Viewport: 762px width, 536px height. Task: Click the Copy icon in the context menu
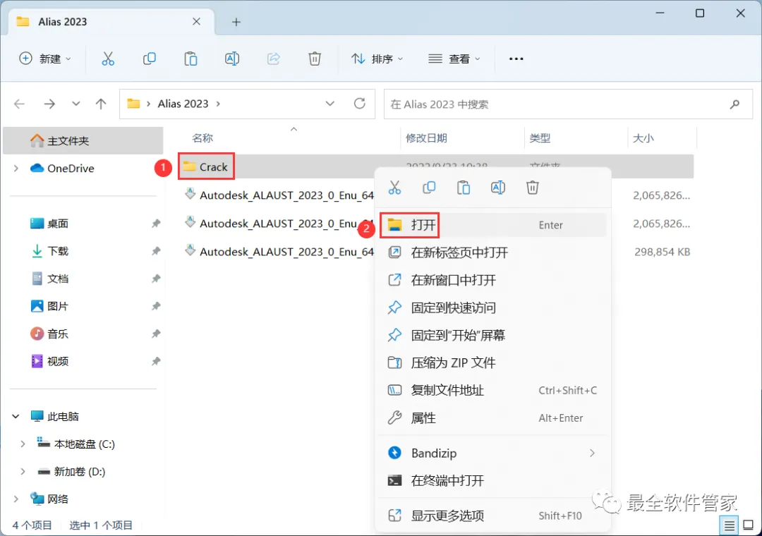pyautogui.click(x=429, y=188)
